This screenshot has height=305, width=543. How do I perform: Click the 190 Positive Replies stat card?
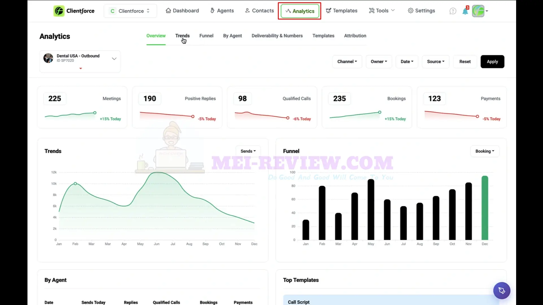[177, 107]
